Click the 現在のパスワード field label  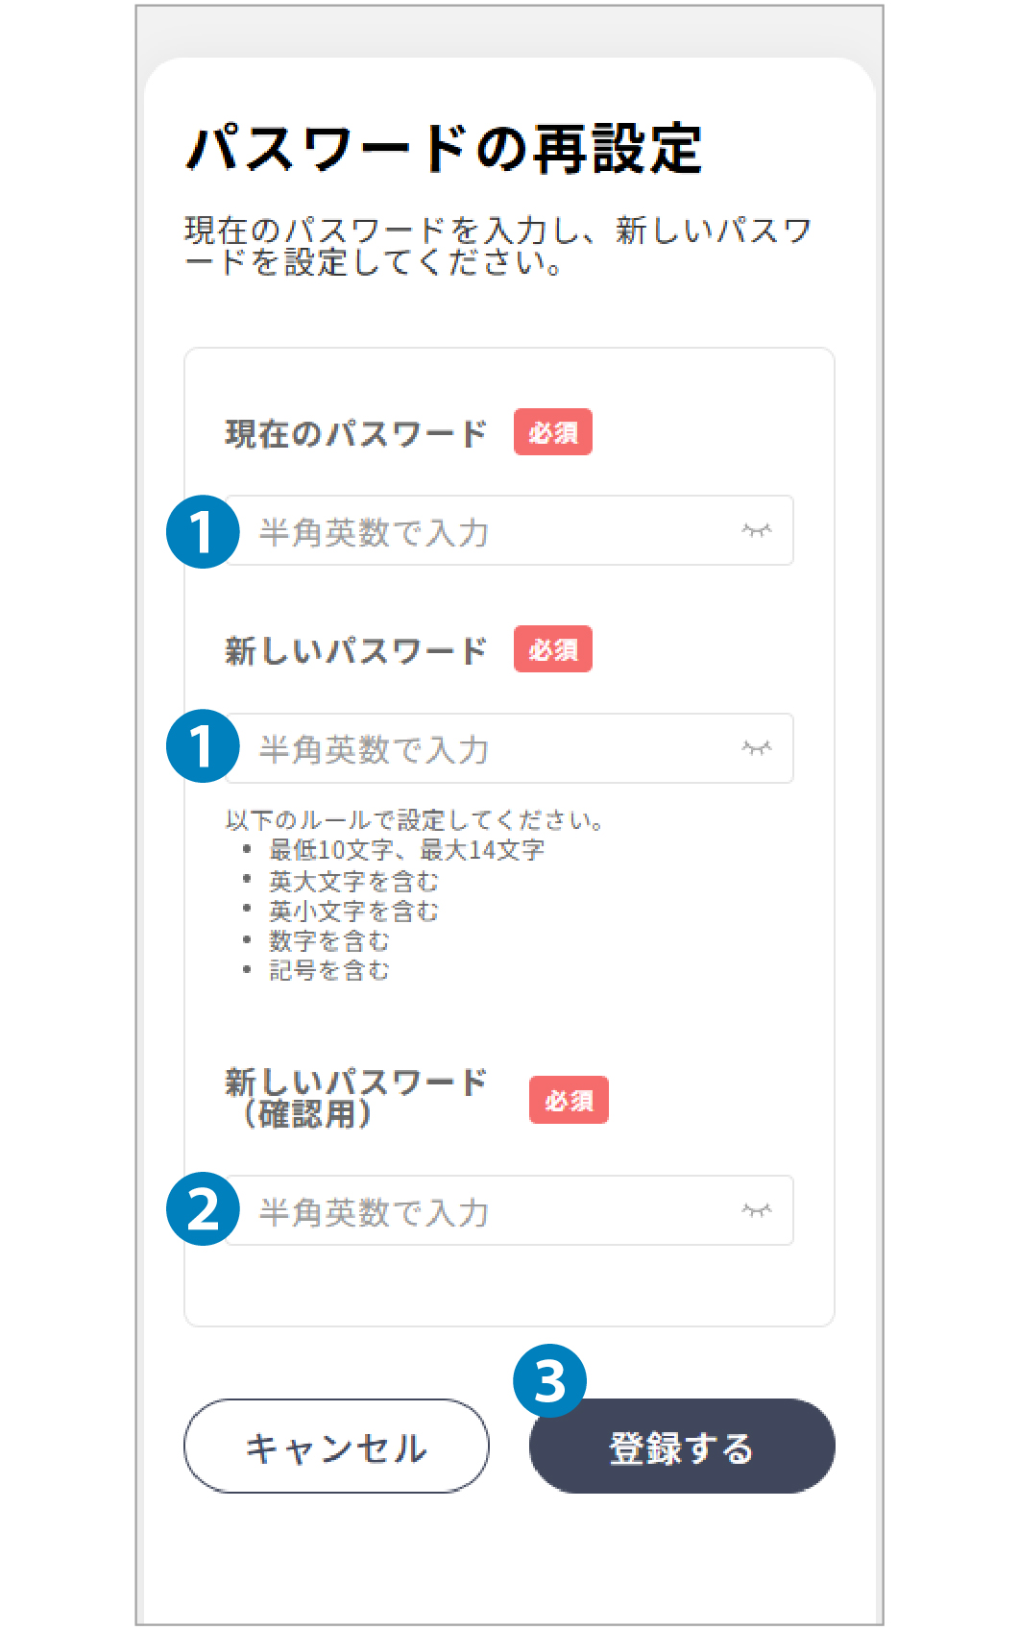pos(355,433)
